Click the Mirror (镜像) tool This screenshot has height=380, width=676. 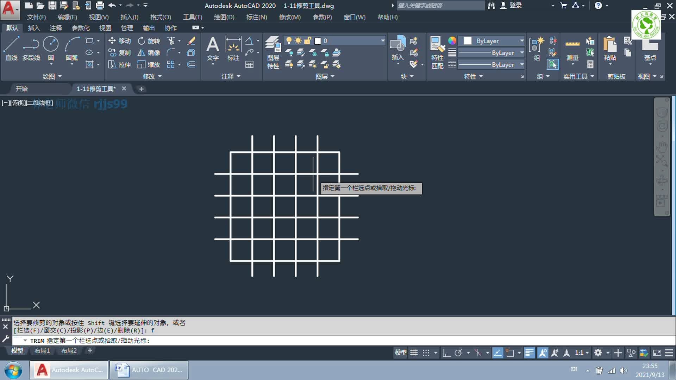(149, 53)
